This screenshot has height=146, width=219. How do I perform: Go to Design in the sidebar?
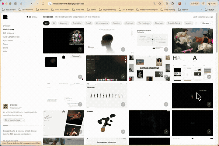(x=6, y=26)
